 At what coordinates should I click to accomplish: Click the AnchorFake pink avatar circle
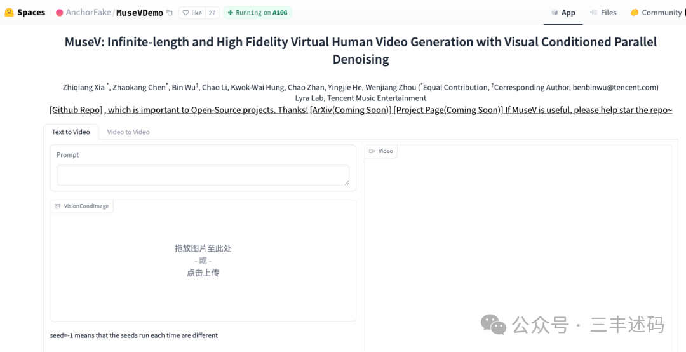[x=60, y=13]
